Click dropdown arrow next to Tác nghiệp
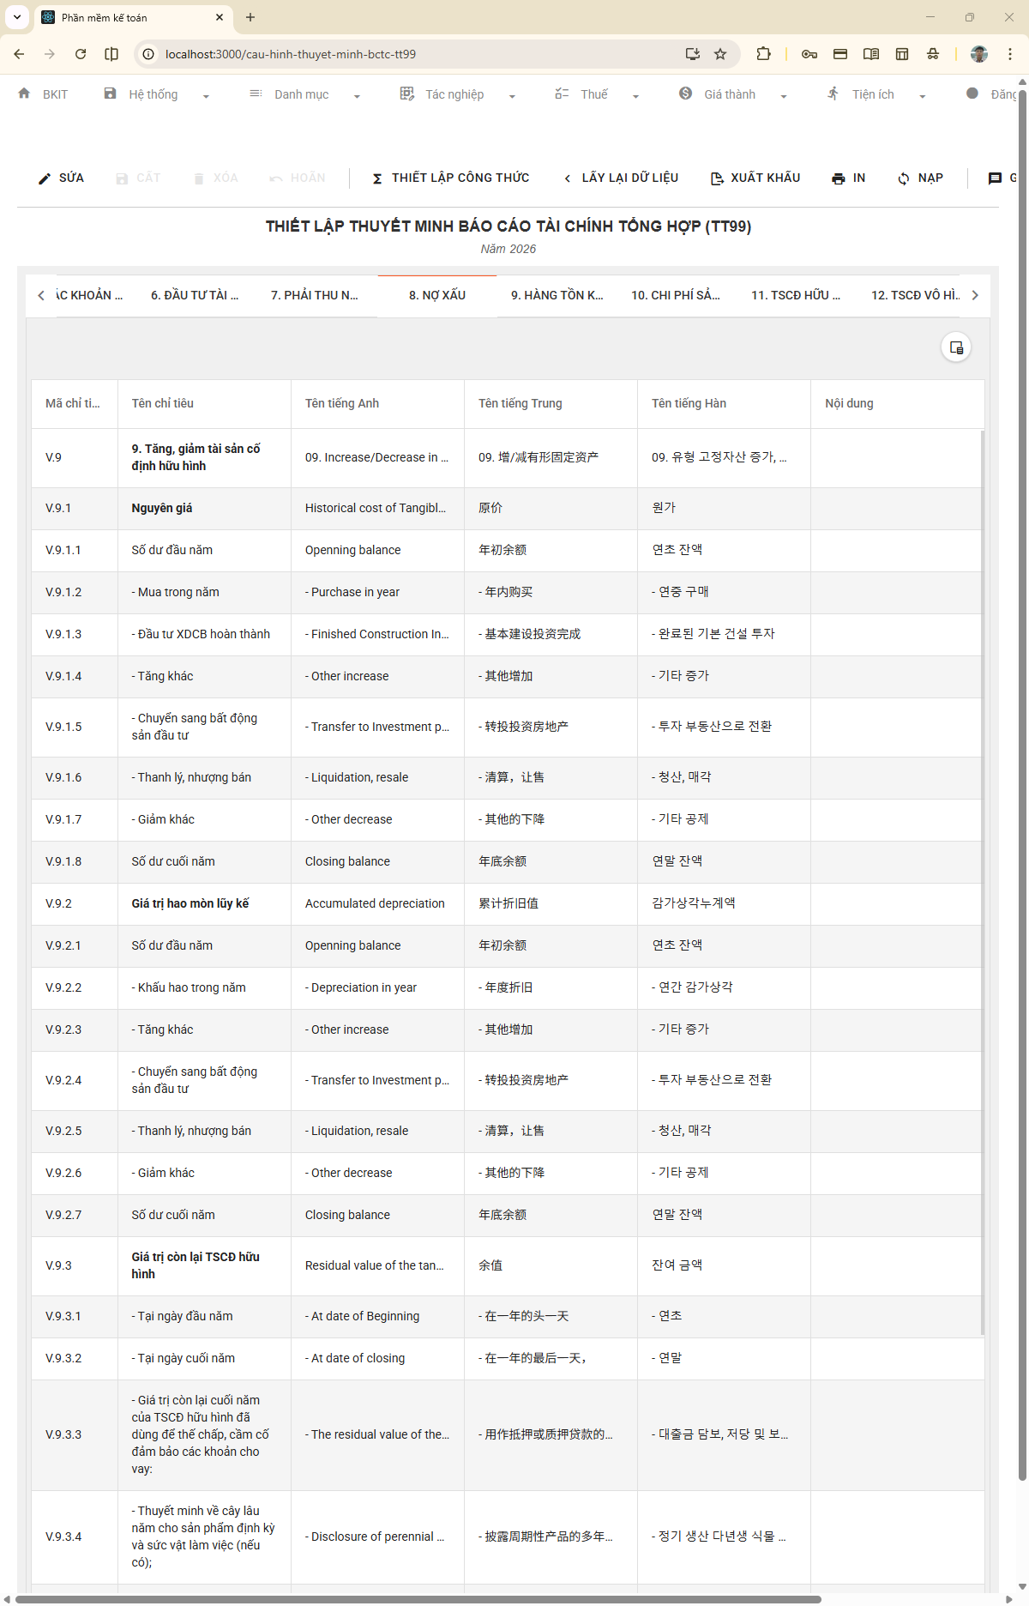The image size is (1029, 1606). [x=512, y=96]
